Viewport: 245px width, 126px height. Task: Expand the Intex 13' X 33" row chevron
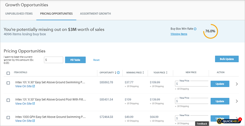[x=237, y=101]
